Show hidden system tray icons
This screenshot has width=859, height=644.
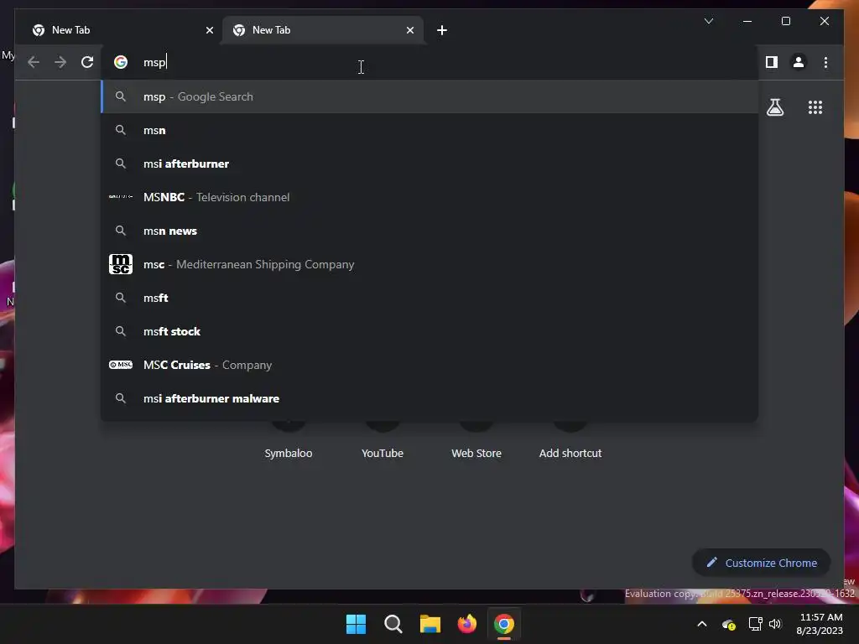tap(702, 624)
